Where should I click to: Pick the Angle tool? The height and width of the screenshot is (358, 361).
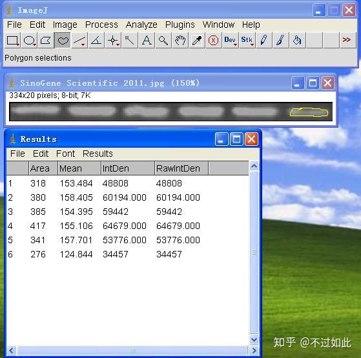[96, 41]
